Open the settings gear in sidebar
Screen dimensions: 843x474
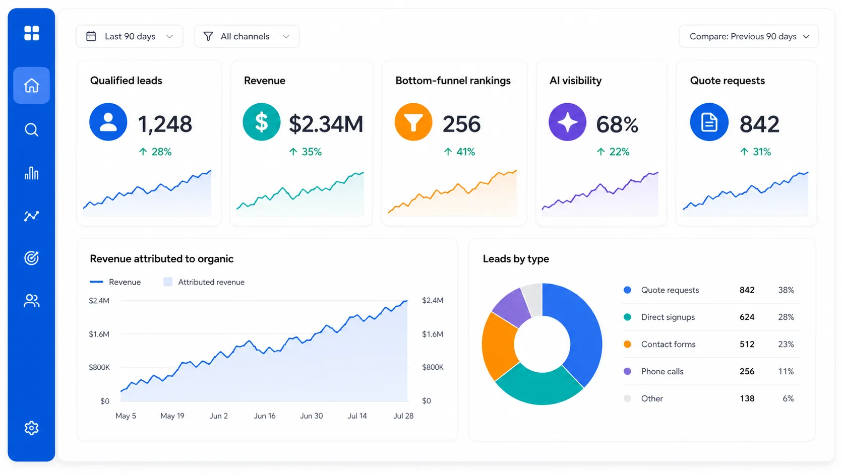[31, 428]
